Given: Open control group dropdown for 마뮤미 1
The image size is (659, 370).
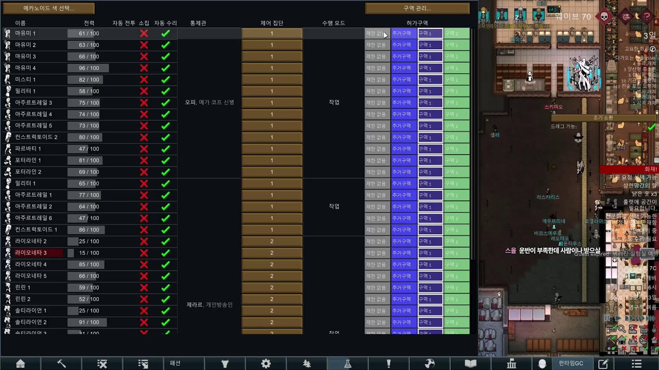Looking at the screenshot, I should [x=272, y=33].
